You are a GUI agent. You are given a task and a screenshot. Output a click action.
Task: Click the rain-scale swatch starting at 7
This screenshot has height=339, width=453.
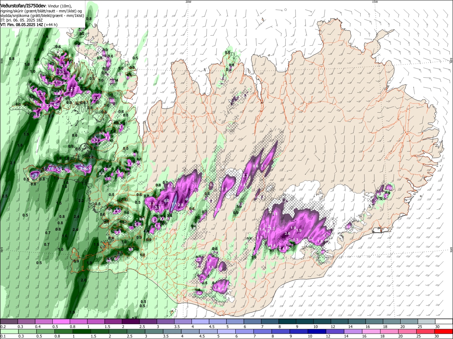tap(263, 331)
